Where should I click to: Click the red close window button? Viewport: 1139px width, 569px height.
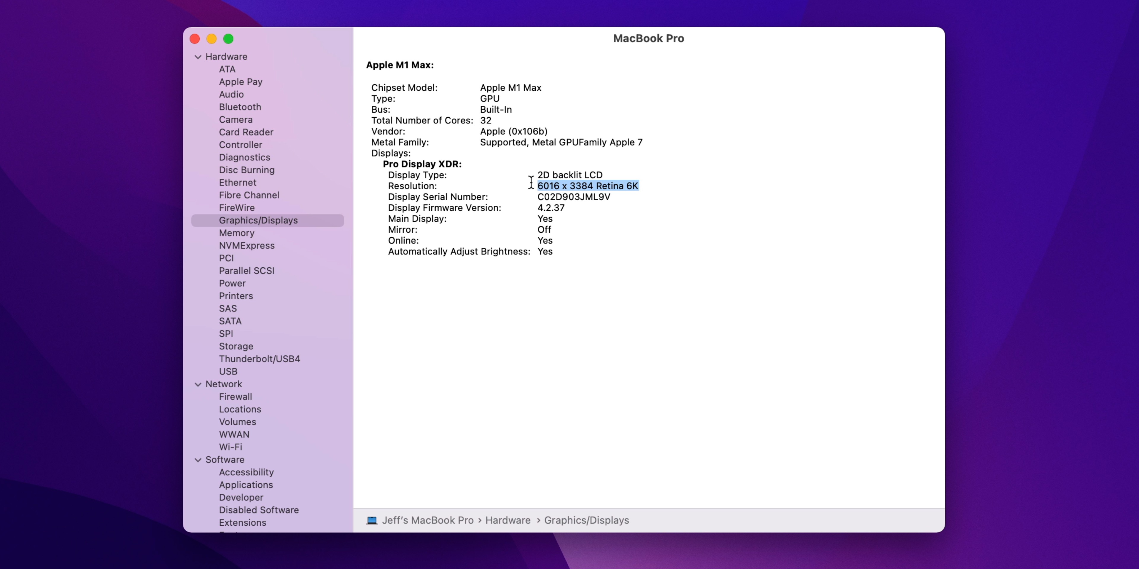click(195, 39)
